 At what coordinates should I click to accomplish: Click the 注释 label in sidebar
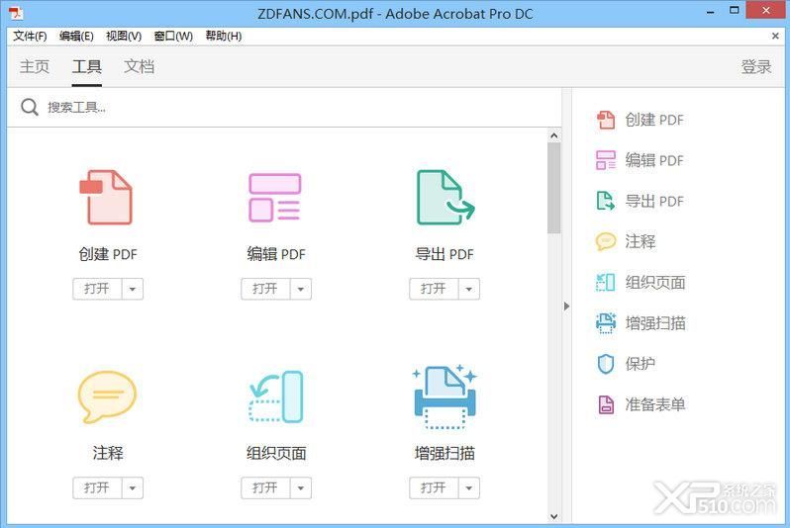[640, 241]
